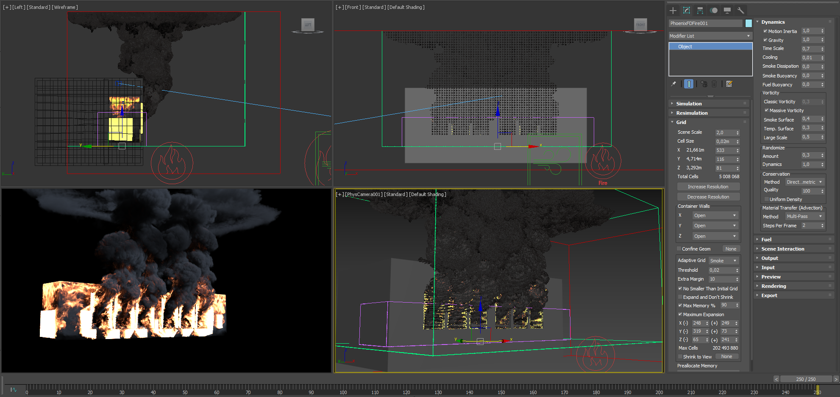Open Adaptive Grid Smoke dropdown
The width and height of the screenshot is (840, 397).
pyautogui.click(x=724, y=261)
